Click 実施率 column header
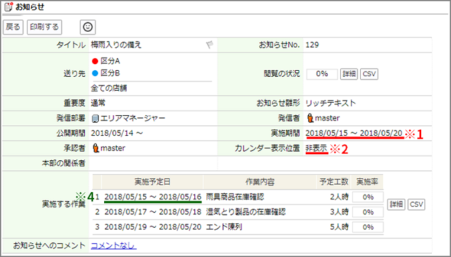This screenshot has height=257, width=451. click(367, 181)
